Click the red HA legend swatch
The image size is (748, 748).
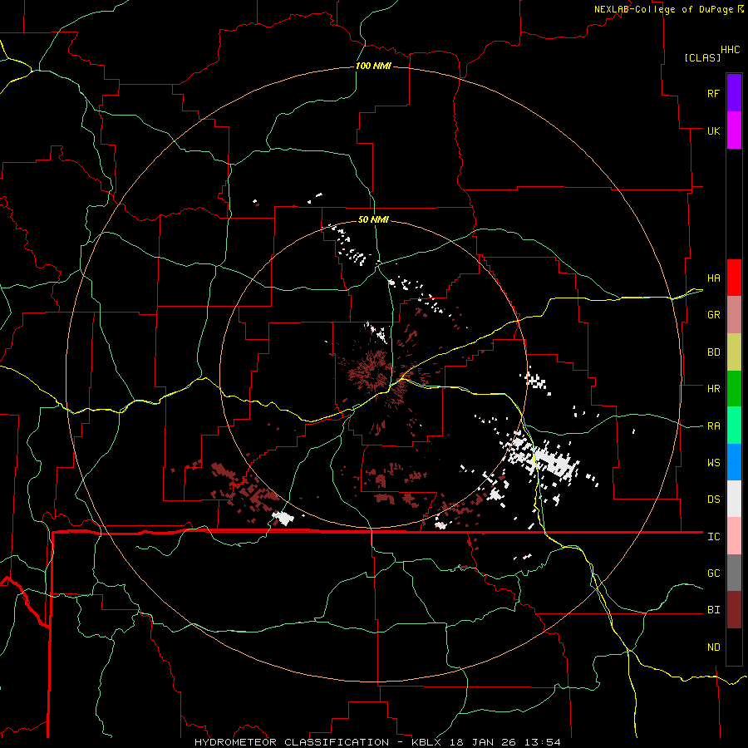point(734,278)
